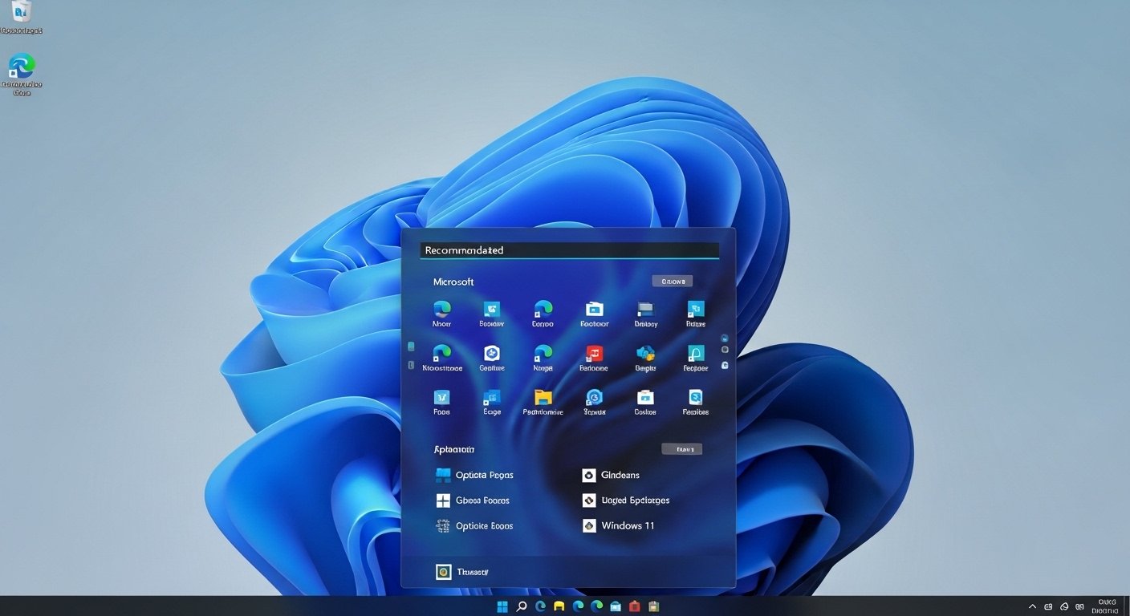Viewport: 1130px width, 616px height.
Task: Click the Start button on the taskbar
Action: [x=502, y=606]
